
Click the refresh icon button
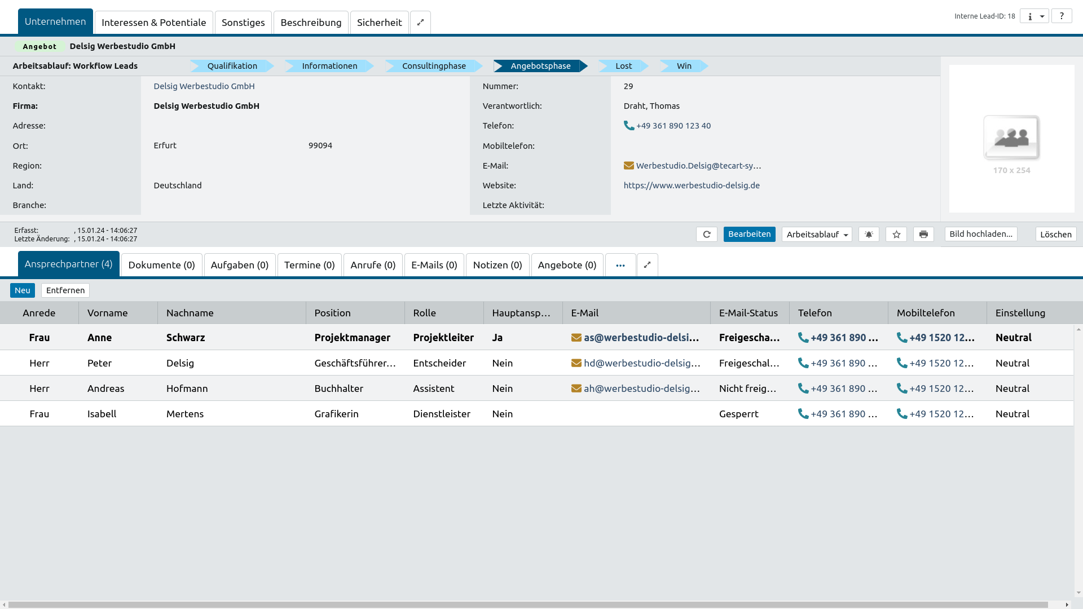tap(706, 235)
